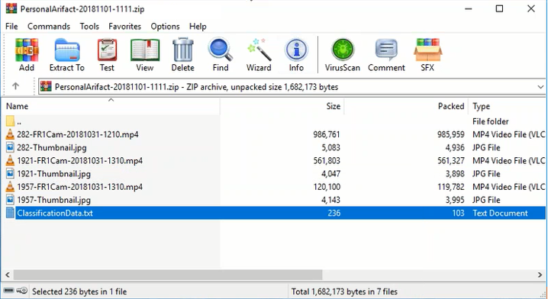Open the Commands menu
Image resolution: width=548 pixels, height=299 pixels.
coord(49,27)
